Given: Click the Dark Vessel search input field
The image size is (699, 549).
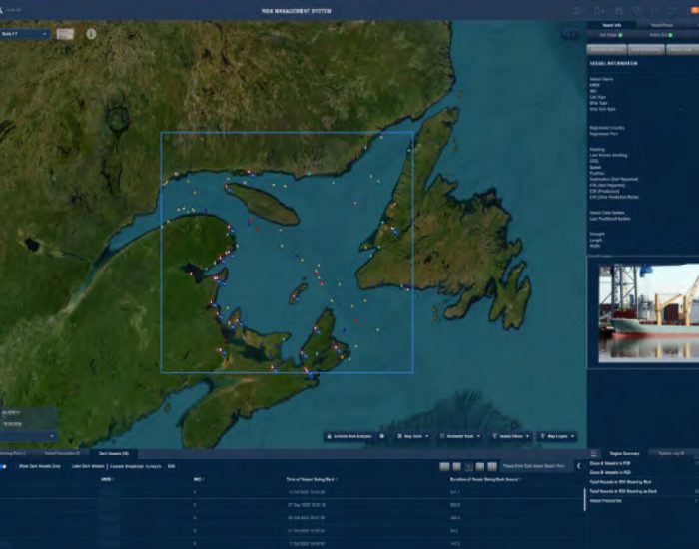Looking at the screenshot, I should [534, 466].
